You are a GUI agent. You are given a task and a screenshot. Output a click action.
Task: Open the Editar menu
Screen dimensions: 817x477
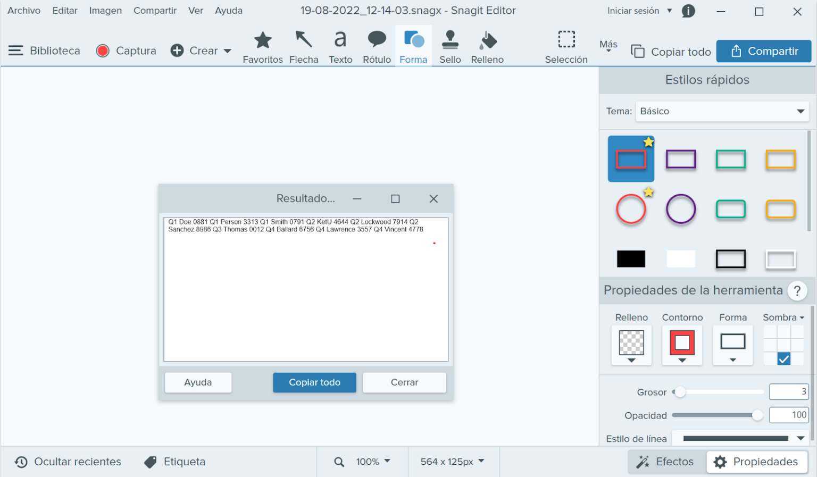(x=65, y=11)
